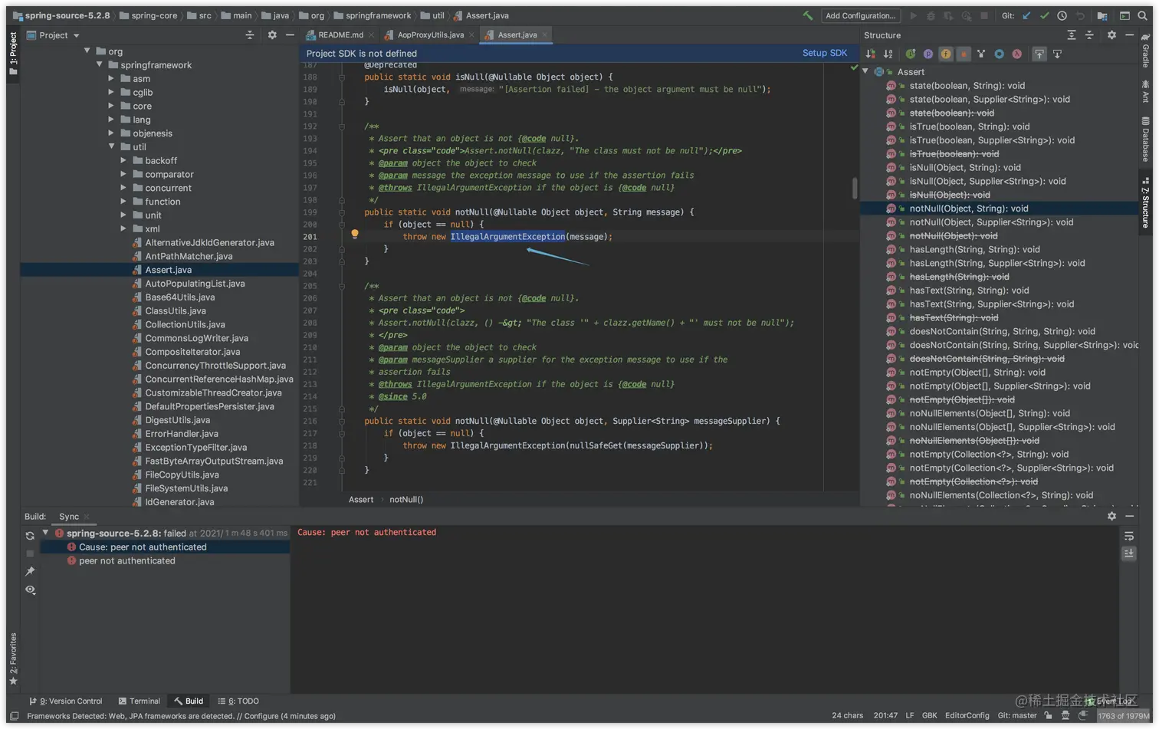Toggle Show Fields filter in Structure panel
Image resolution: width=1159 pixels, height=729 pixels.
tap(946, 54)
